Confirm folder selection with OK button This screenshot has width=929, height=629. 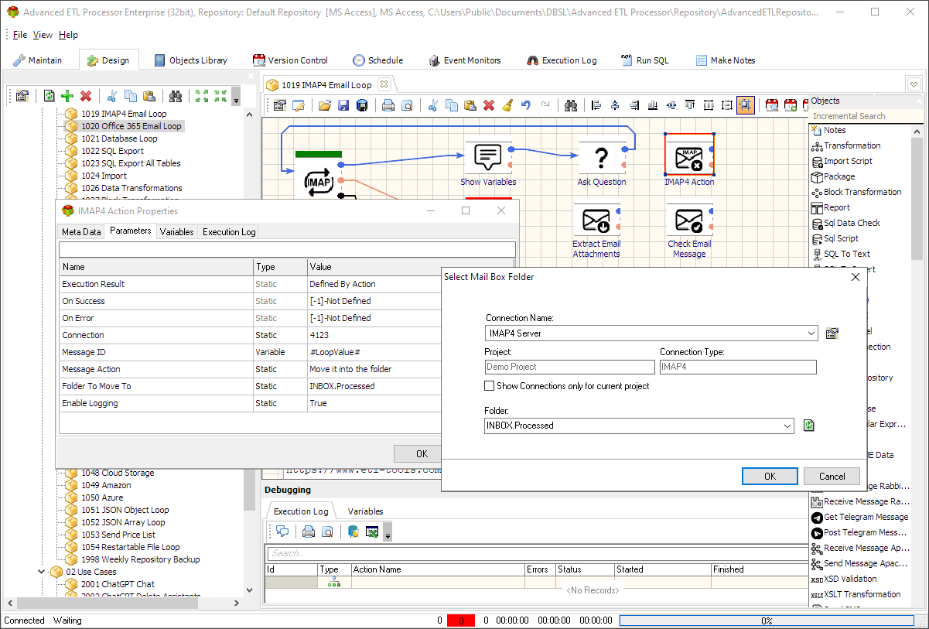pos(770,476)
